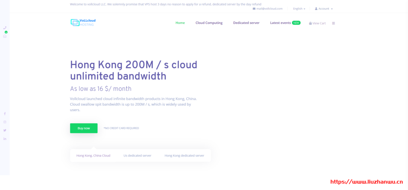Click View Cart link
This screenshot has height=190, width=408.
coord(317,23)
